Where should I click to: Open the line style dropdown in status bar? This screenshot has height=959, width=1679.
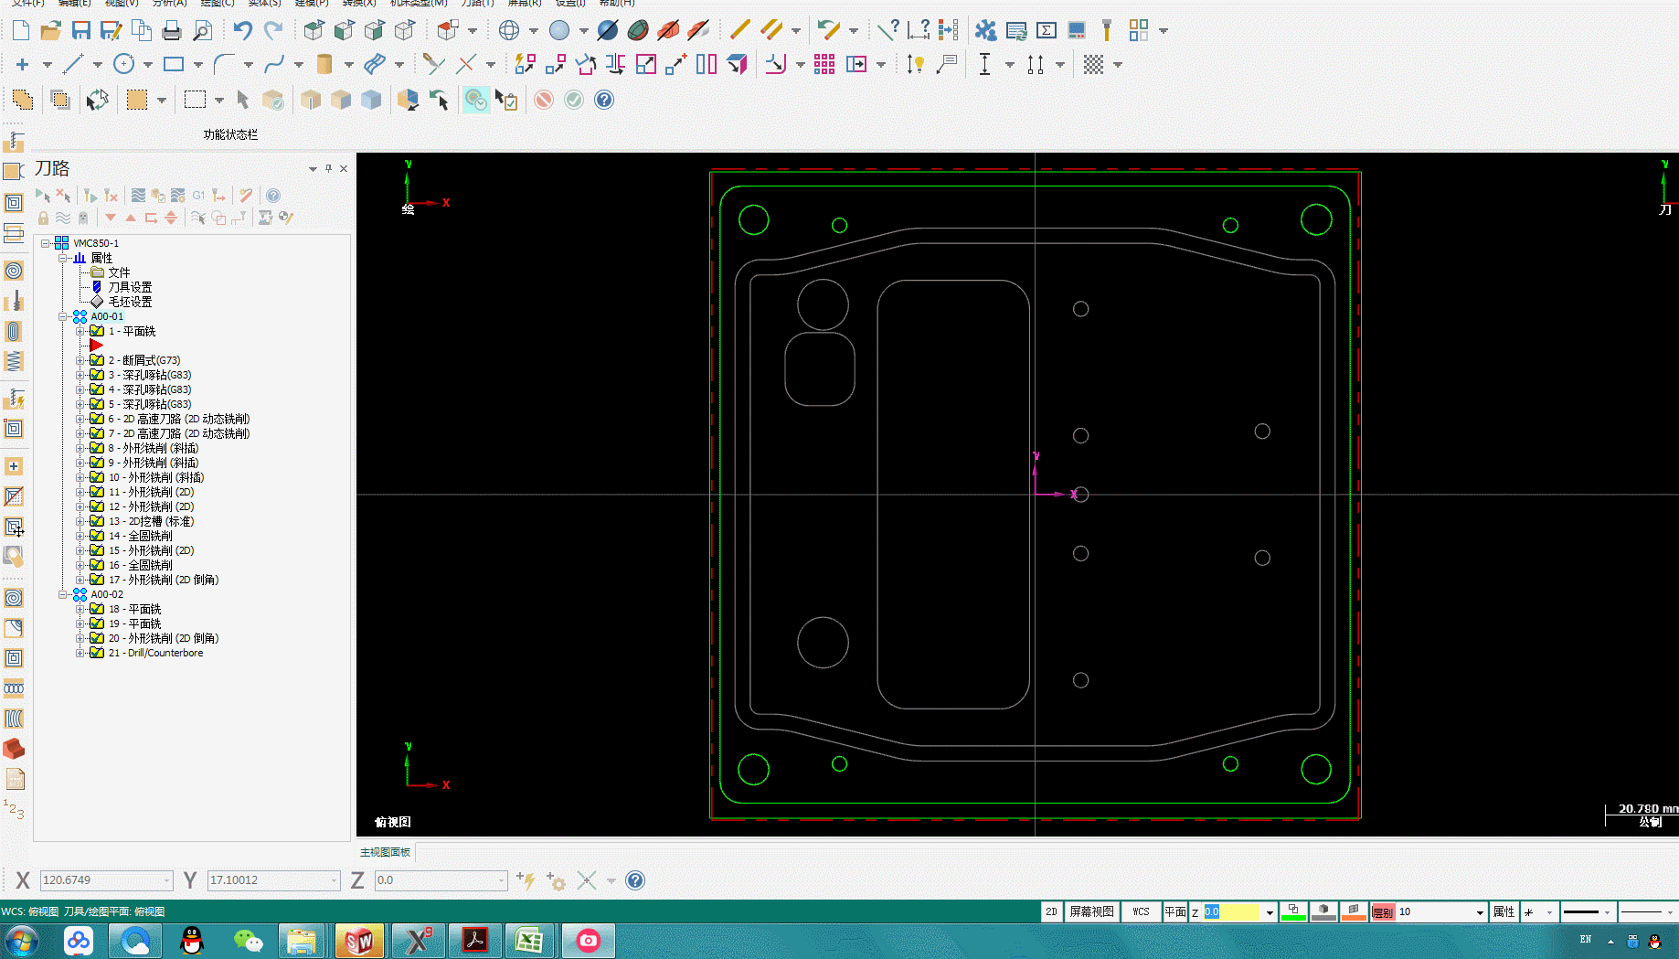pyautogui.click(x=1607, y=912)
